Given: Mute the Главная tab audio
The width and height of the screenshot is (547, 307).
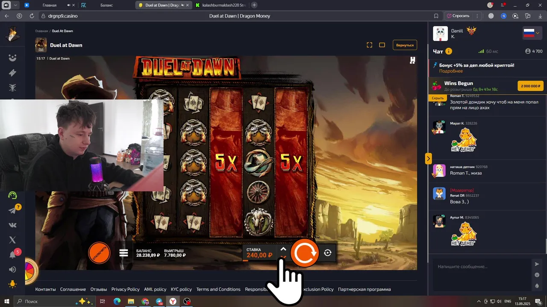Looking at the screenshot, I should click(69, 5).
